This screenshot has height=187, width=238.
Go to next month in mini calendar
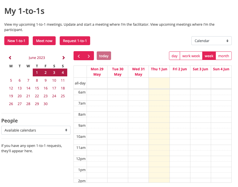(63, 58)
